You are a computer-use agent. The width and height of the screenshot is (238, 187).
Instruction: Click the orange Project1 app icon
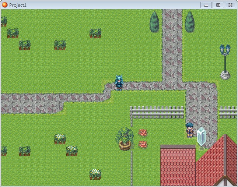coord(4,5)
